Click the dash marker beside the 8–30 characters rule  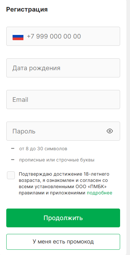tap(13, 149)
